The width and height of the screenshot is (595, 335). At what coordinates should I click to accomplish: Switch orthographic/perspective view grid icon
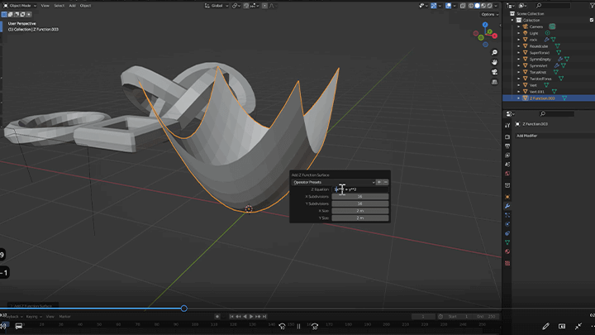click(x=494, y=82)
